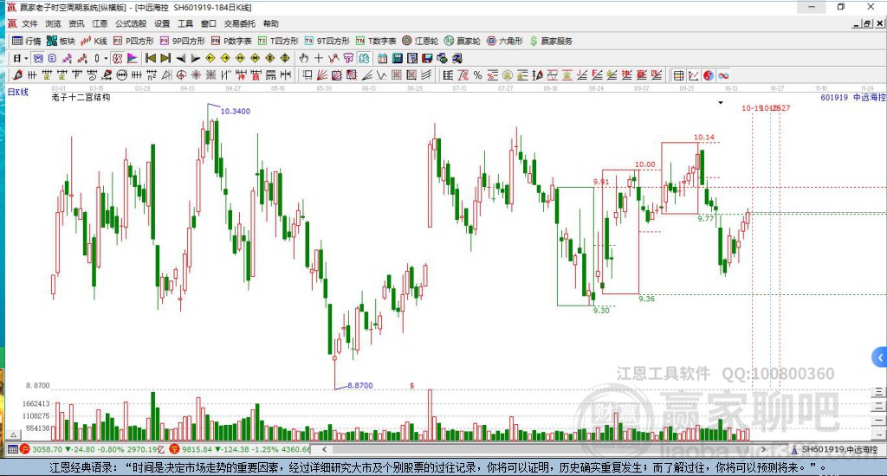
Task: Open the P四方形 tool
Action: pos(133,41)
